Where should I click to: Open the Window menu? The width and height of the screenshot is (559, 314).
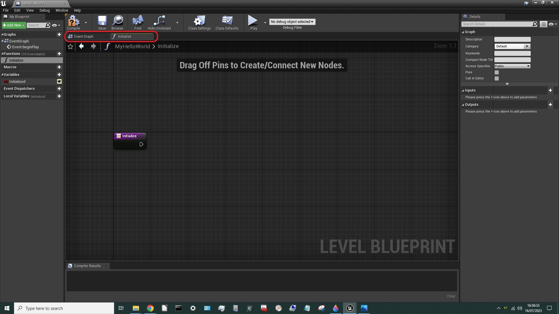62,10
